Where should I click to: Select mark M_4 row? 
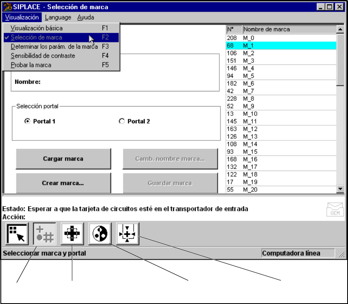(281, 68)
